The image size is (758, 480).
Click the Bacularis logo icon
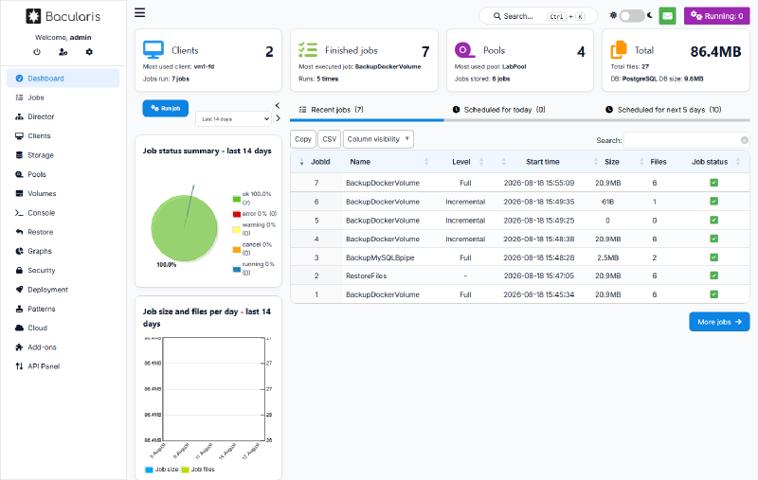coord(33,16)
